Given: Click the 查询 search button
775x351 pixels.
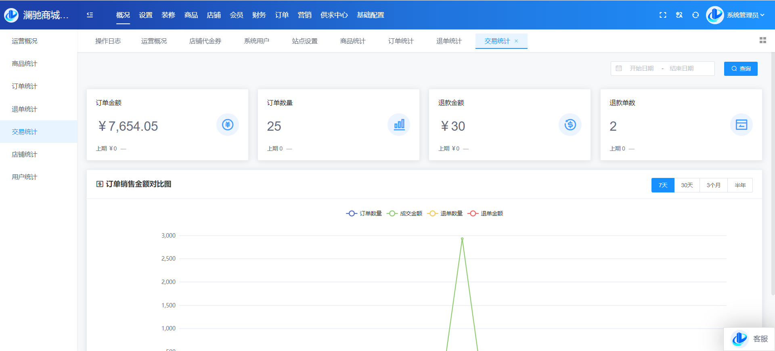Looking at the screenshot, I should [741, 69].
